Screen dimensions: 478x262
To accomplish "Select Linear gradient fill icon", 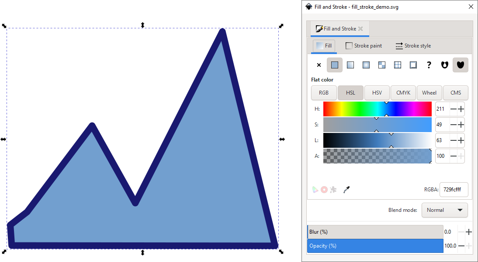I will [x=350, y=65].
